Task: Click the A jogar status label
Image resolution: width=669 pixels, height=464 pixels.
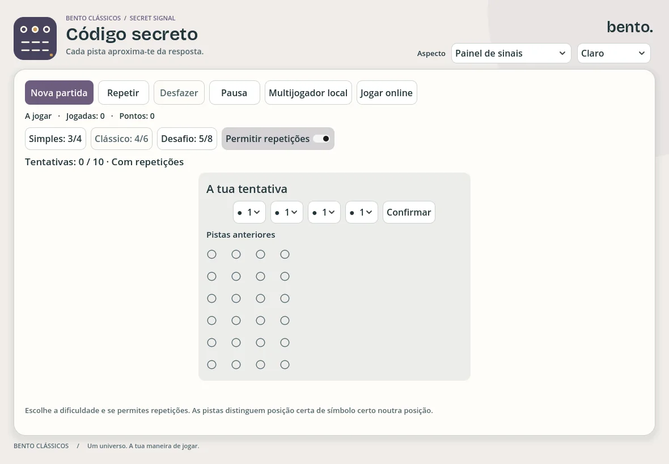Action: (38, 116)
